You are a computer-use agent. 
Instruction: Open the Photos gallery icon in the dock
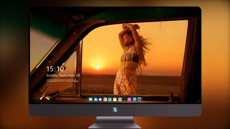(120, 99)
